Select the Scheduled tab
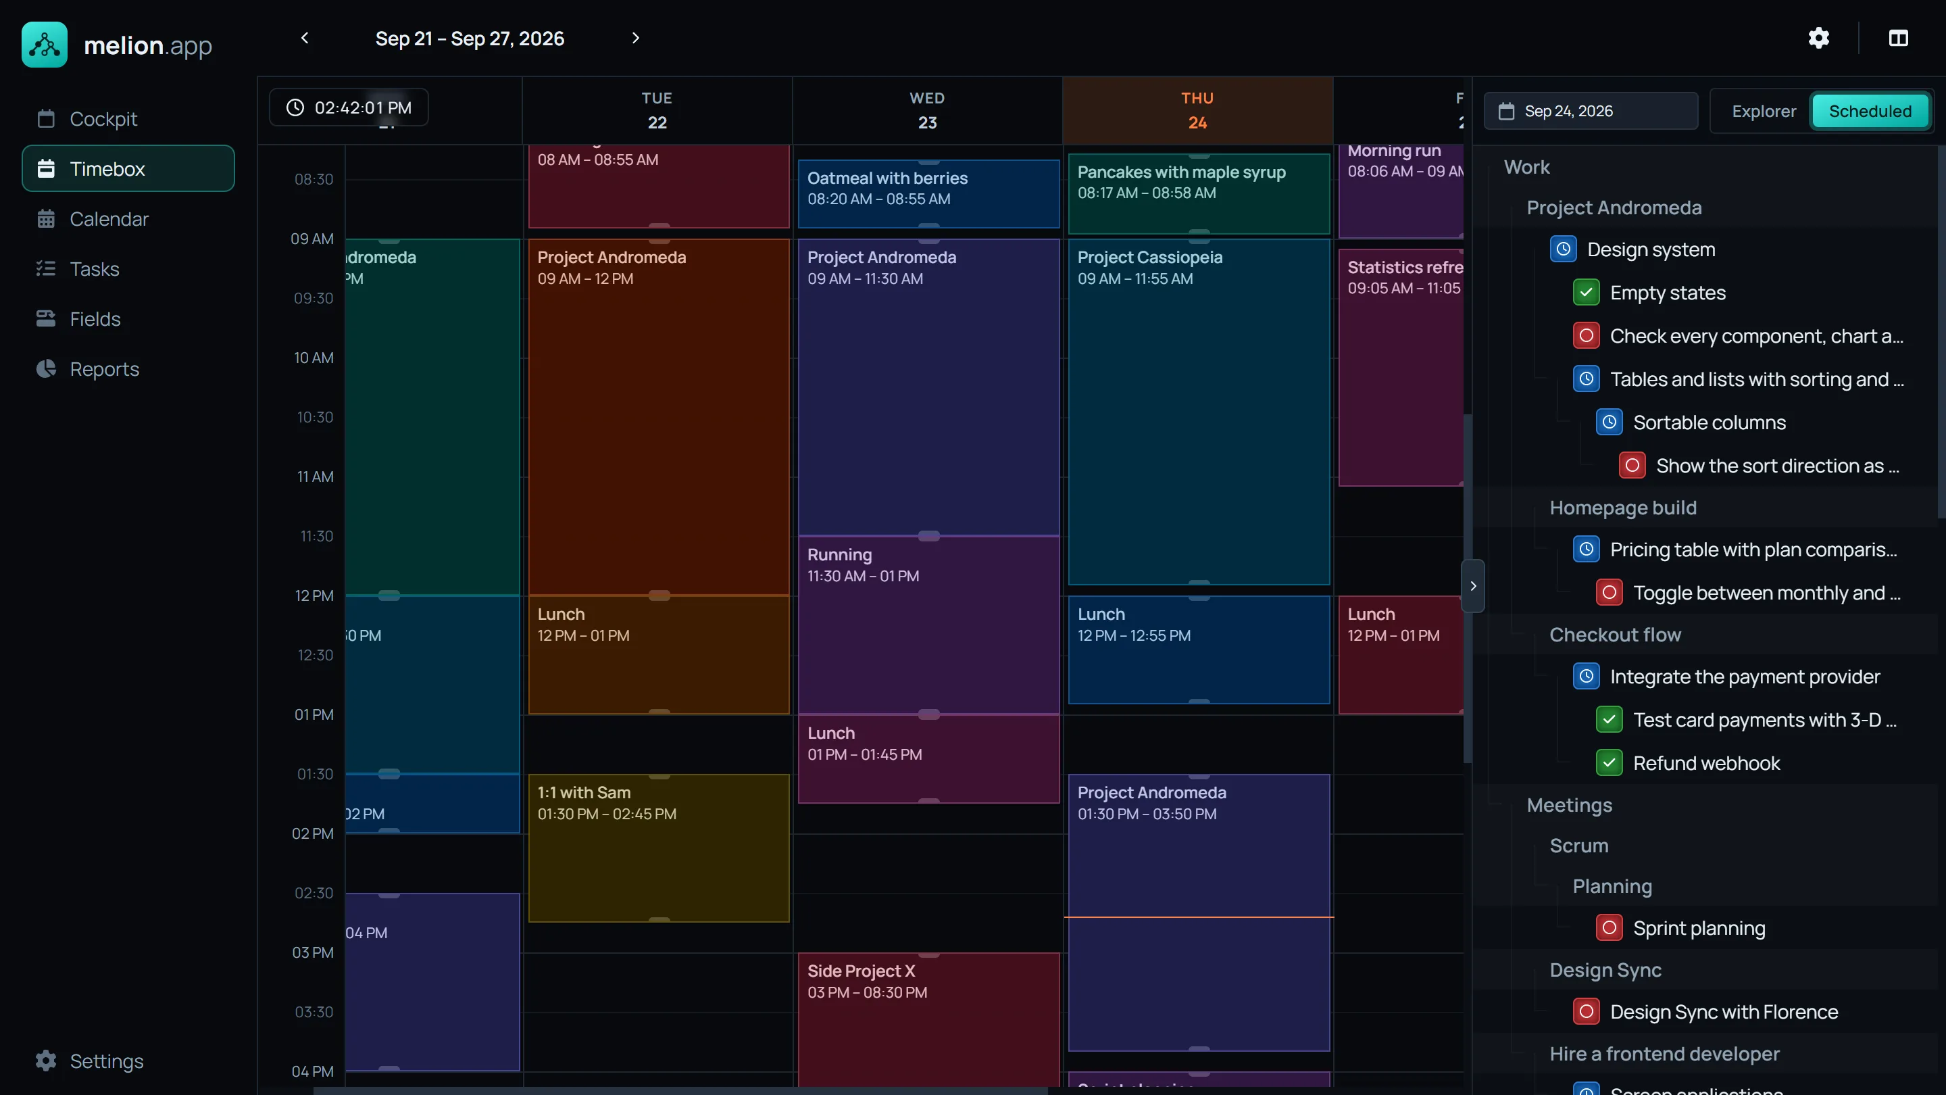This screenshot has height=1095, width=1946. point(1870,111)
